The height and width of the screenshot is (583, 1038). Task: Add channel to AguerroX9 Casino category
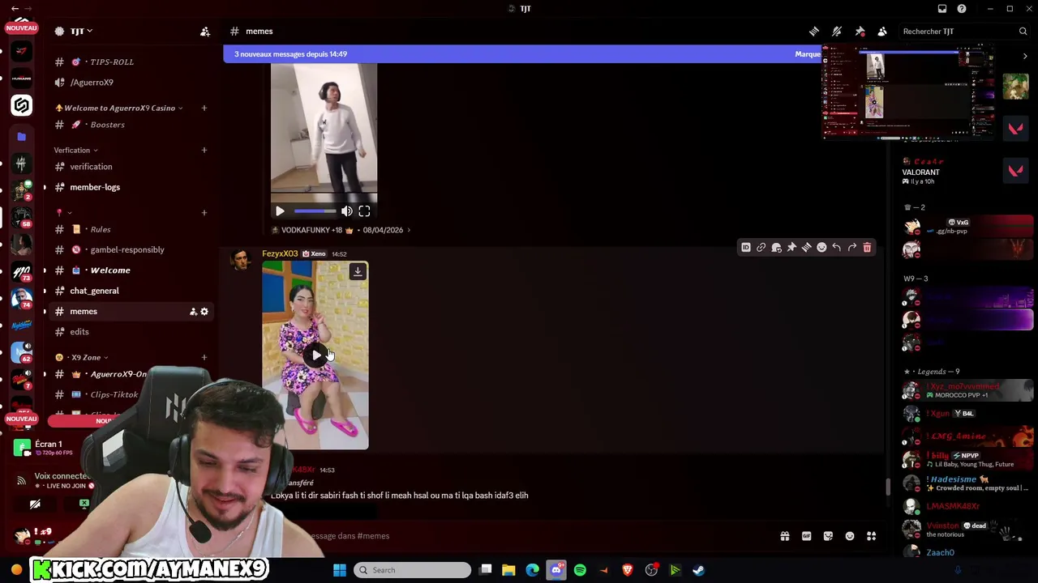pyautogui.click(x=204, y=108)
